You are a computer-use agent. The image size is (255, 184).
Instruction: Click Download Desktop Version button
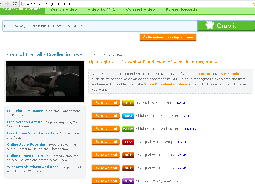point(168,37)
